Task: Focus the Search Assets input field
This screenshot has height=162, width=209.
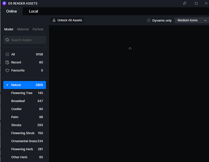Action: point(25,40)
